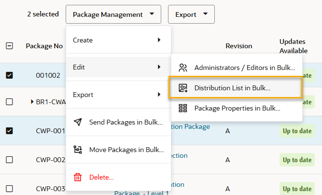Open the Export dropdown button
322x195 pixels.
point(191,14)
